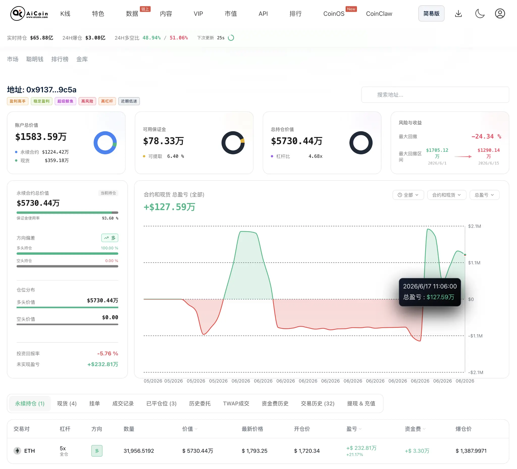
Task: Open the 市值 menu
Action: pyautogui.click(x=230, y=14)
